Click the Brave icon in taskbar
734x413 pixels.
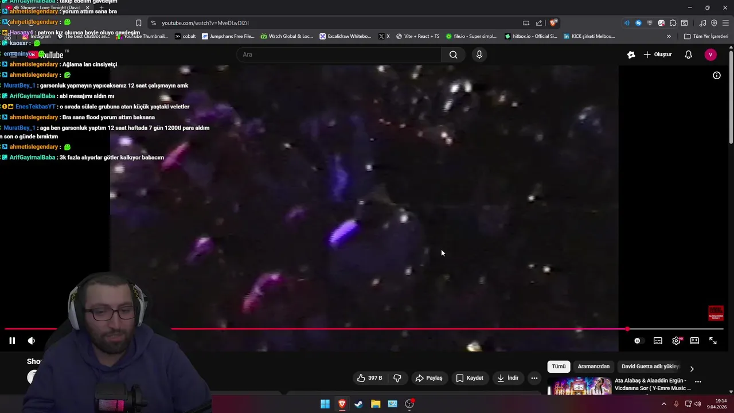[x=342, y=404]
